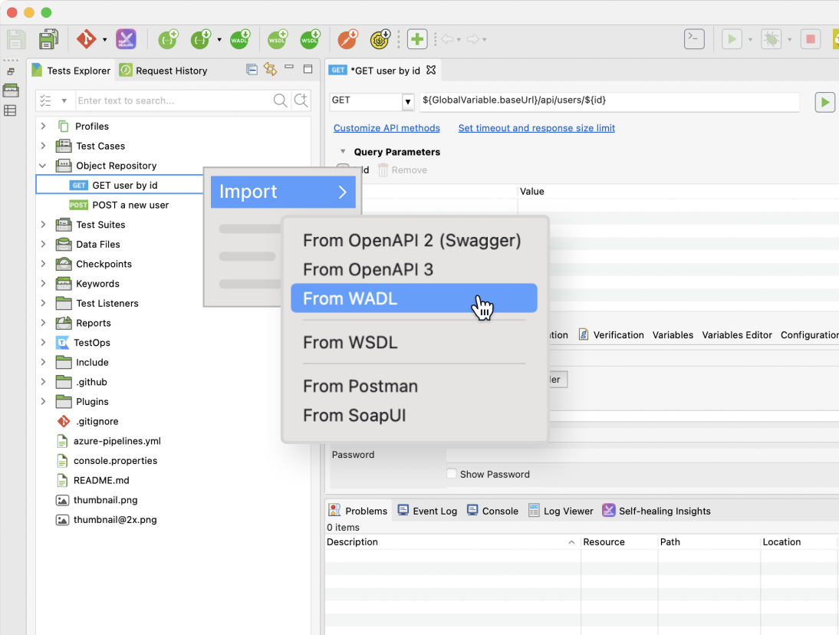Click the search icon in Tests Explorer
The image size is (839, 635).
[280, 100]
